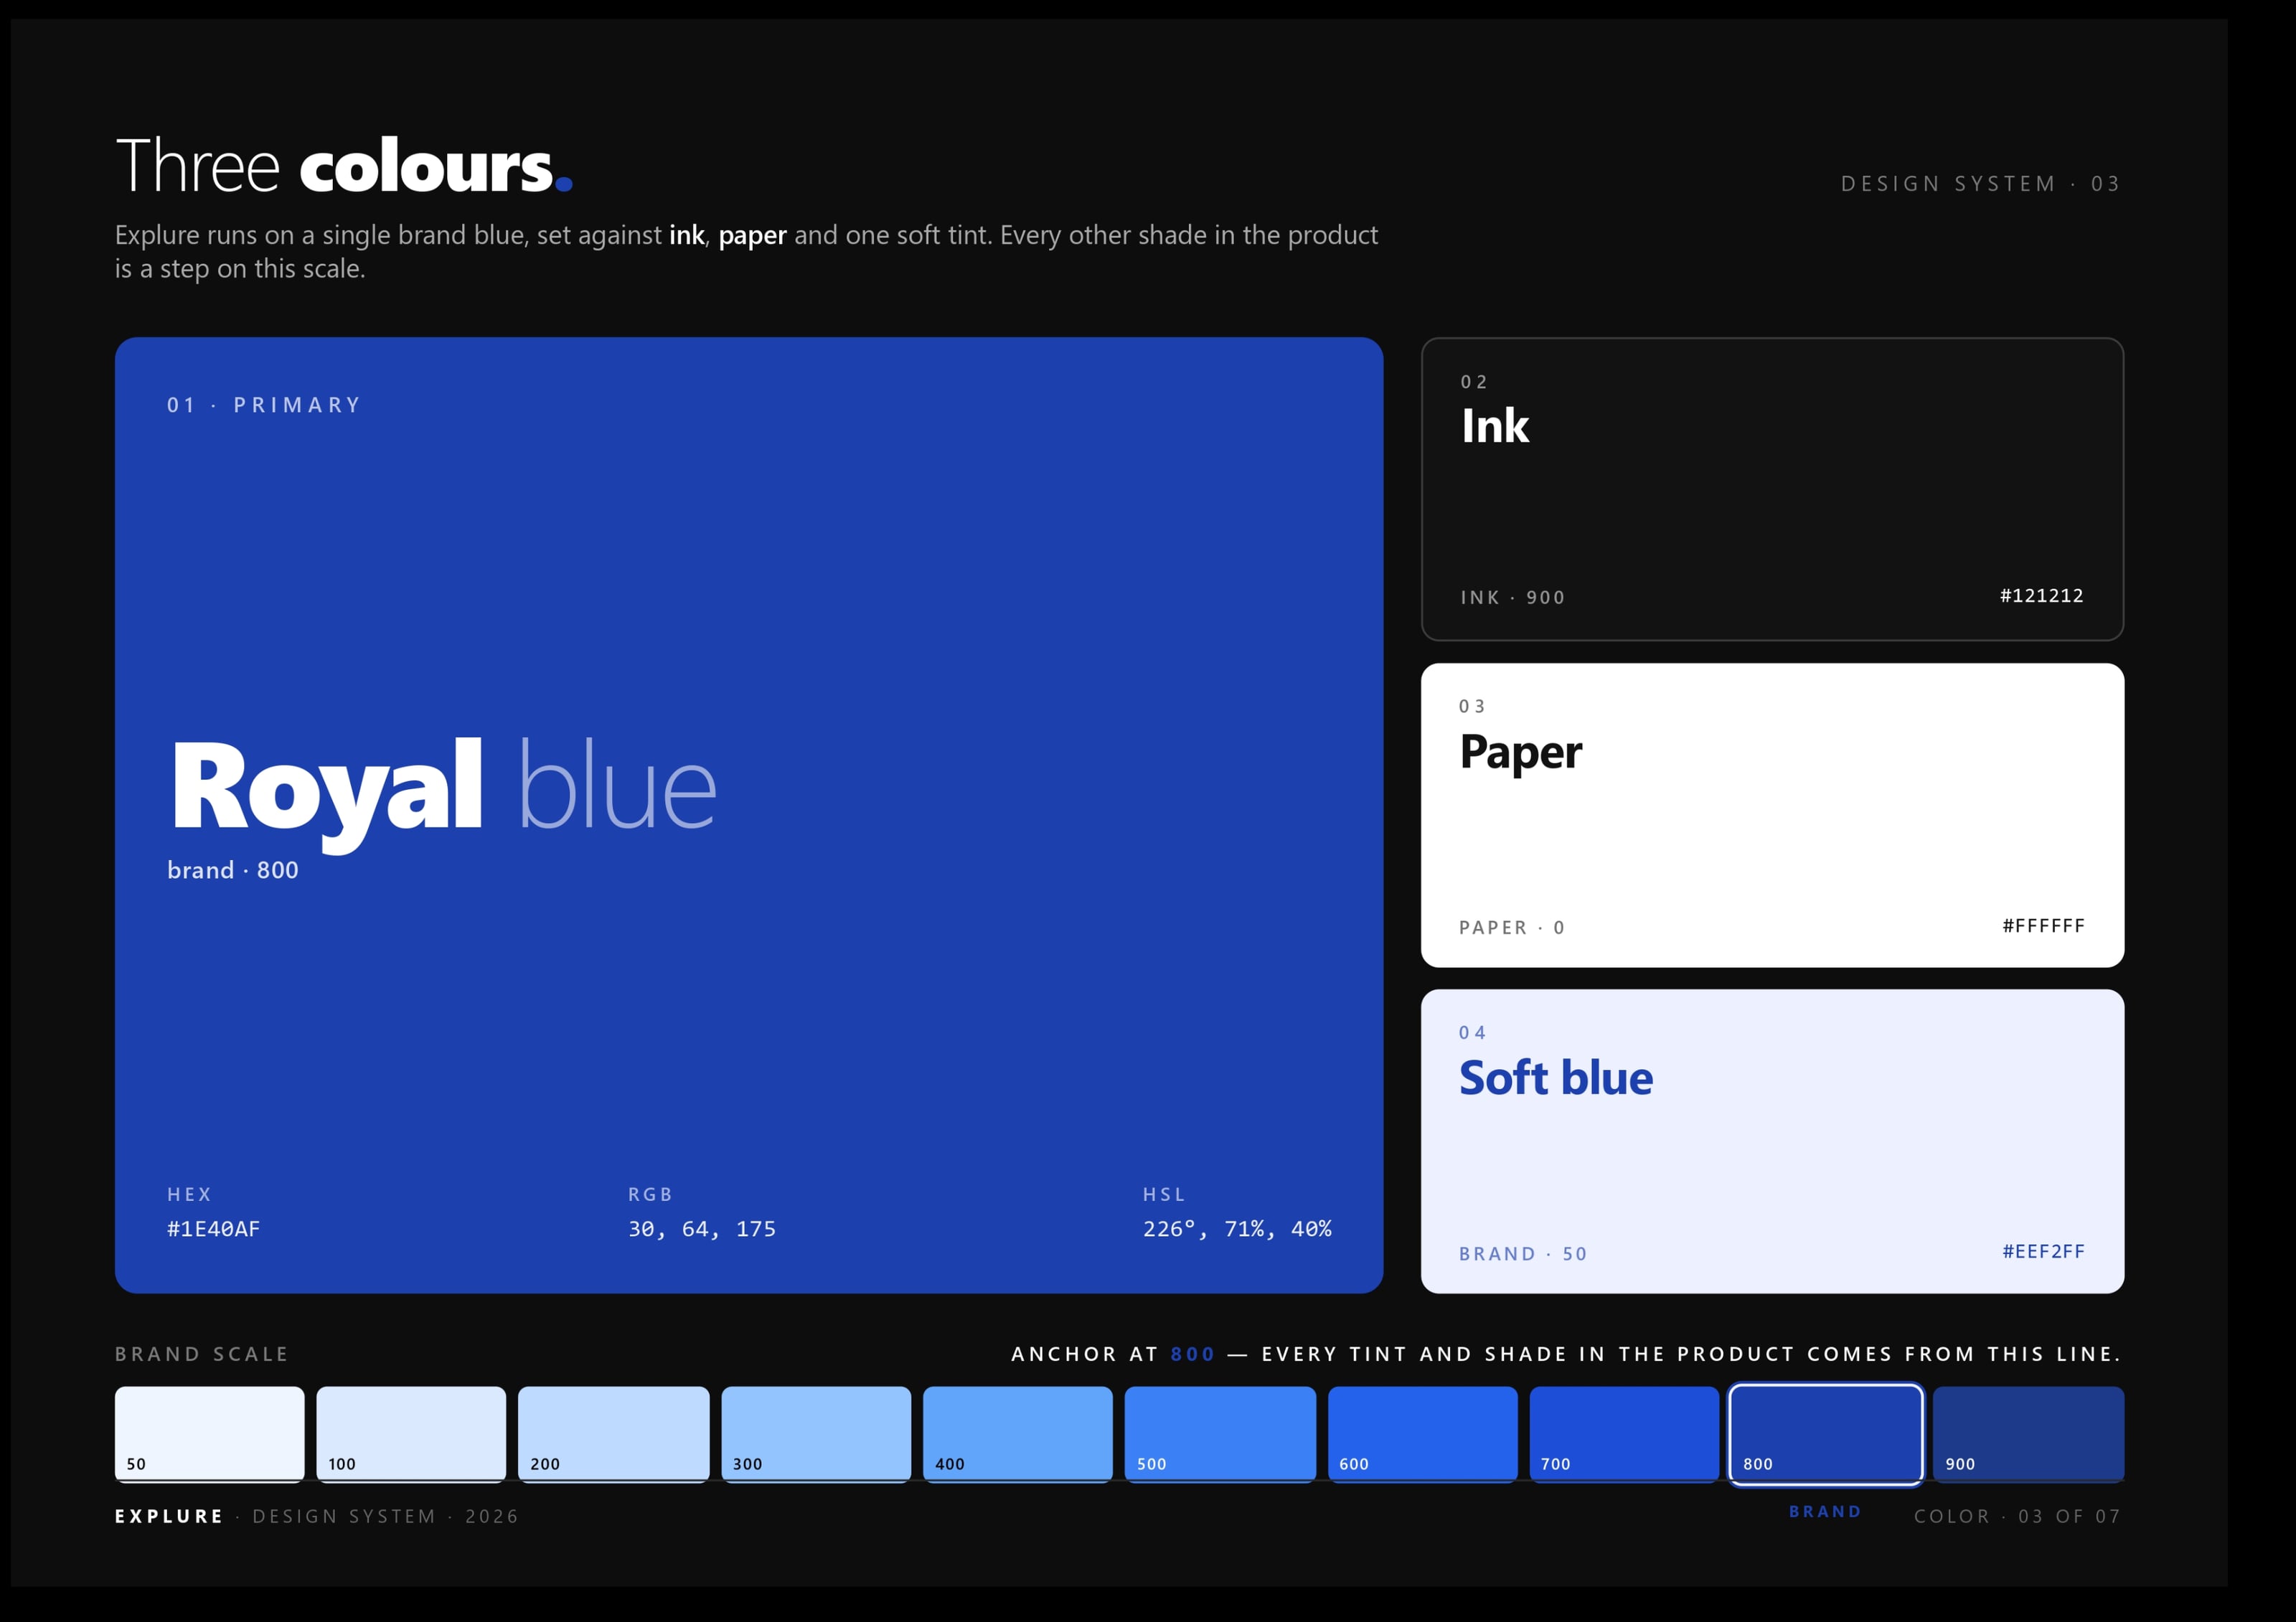Click the RGB value 30, 64, 175

[702, 1229]
